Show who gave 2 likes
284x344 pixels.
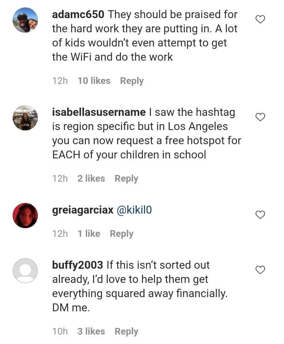click(x=91, y=179)
